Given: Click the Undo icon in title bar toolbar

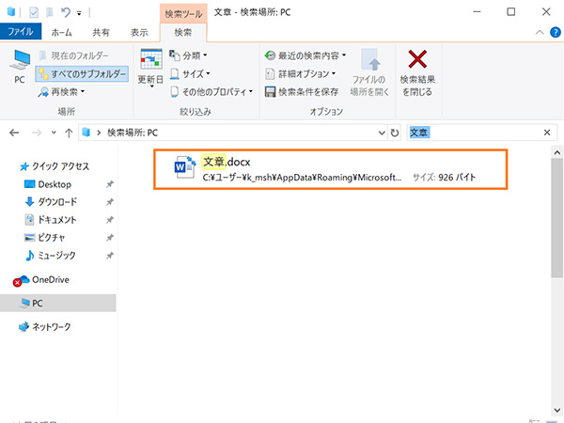Looking at the screenshot, I should 66,13.
